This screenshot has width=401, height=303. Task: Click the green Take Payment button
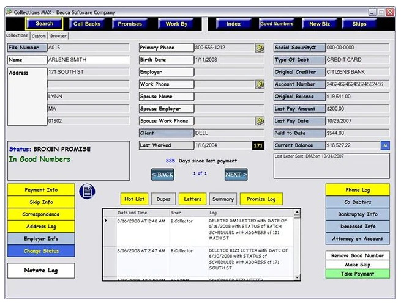click(358, 274)
